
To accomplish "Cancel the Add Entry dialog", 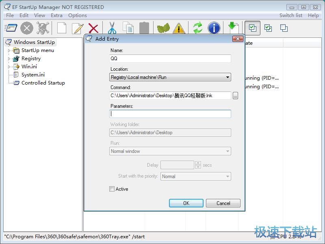I will click(223, 203).
